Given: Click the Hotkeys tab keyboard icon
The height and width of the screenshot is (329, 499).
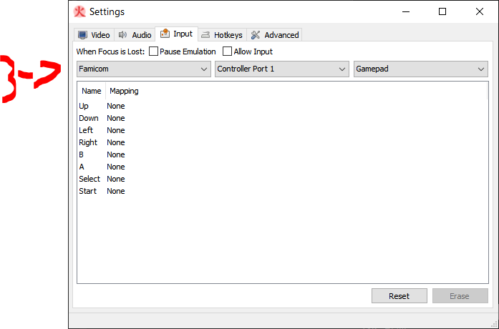Looking at the screenshot, I should [x=206, y=35].
